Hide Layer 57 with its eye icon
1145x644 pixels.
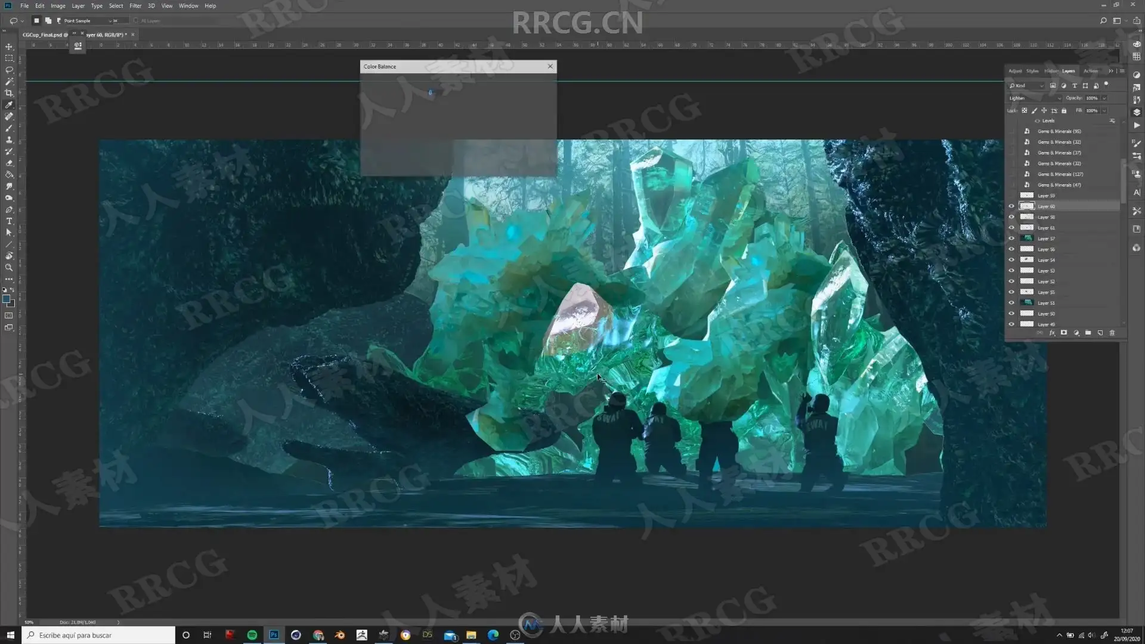(x=1011, y=239)
